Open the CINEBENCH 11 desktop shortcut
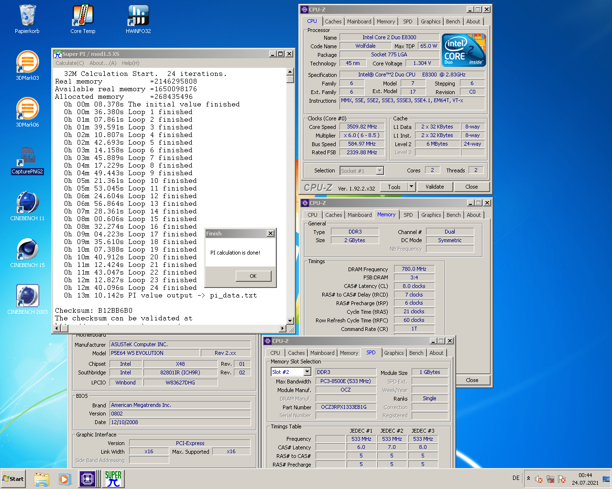Viewport: 612px width, 489px height. click(27, 206)
